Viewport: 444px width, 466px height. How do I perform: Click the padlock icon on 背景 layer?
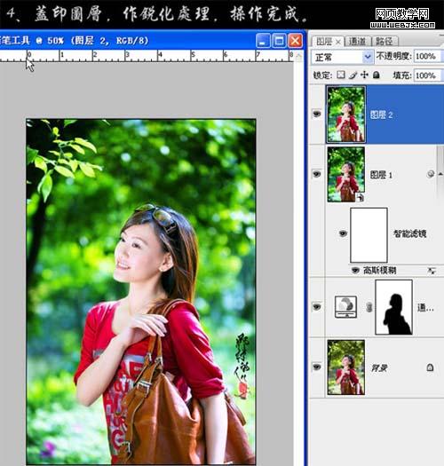(x=430, y=367)
